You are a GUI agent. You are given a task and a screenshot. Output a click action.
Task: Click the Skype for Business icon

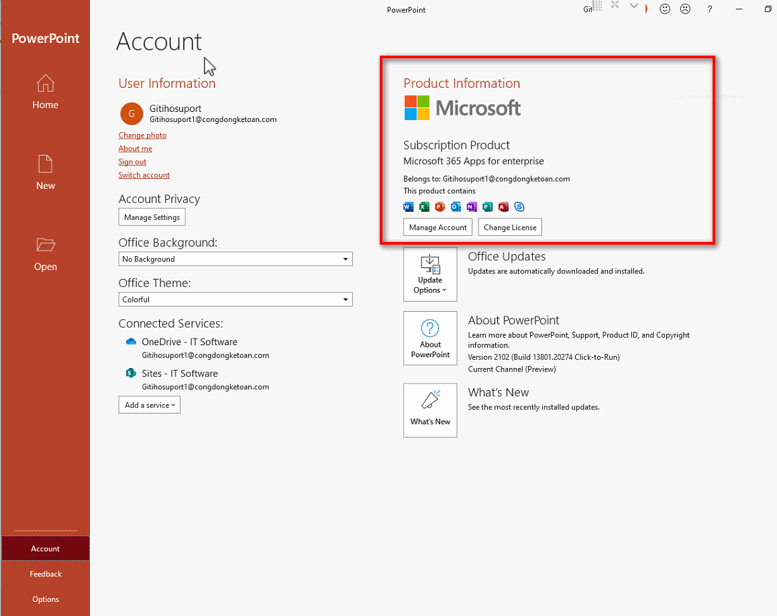[x=519, y=207]
